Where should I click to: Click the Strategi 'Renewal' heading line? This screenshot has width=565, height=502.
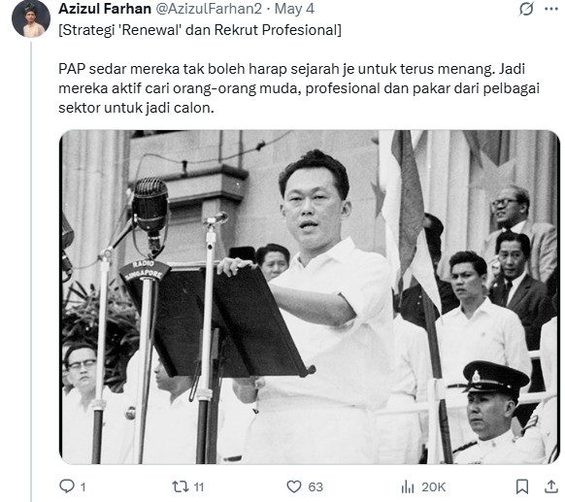point(200,30)
